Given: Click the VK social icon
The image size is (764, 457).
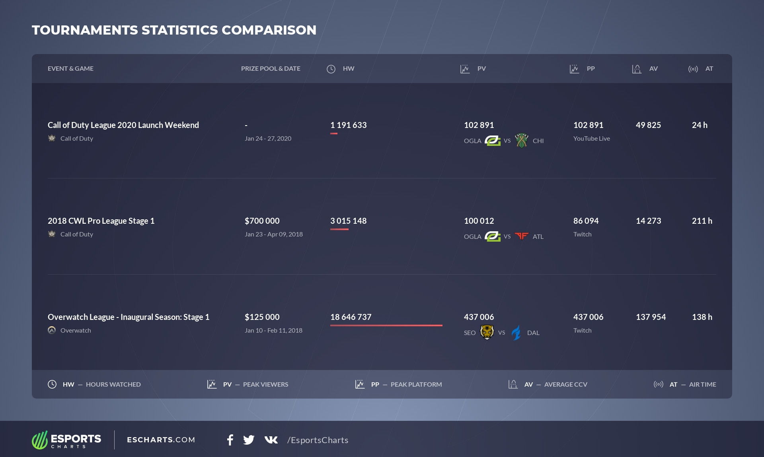Looking at the screenshot, I should (x=271, y=440).
